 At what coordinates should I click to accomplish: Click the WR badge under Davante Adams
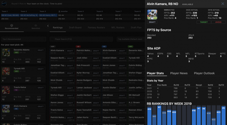coord(16,52)
